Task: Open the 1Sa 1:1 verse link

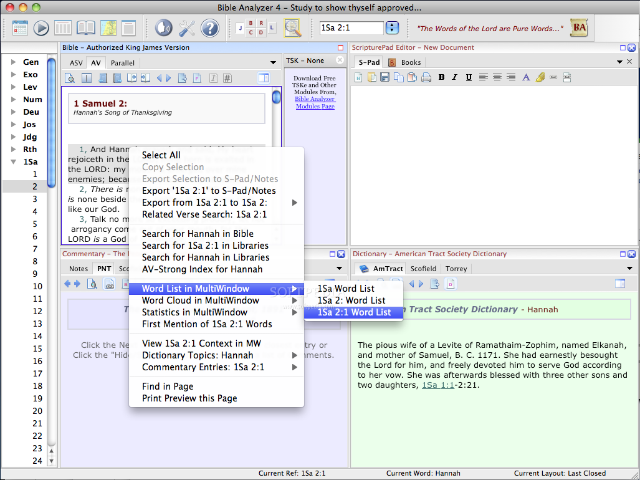Action: (438, 385)
